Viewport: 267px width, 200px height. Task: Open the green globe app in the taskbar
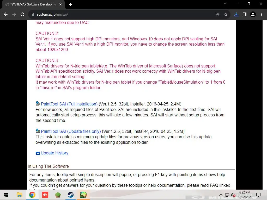pyautogui.click(x=83, y=195)
